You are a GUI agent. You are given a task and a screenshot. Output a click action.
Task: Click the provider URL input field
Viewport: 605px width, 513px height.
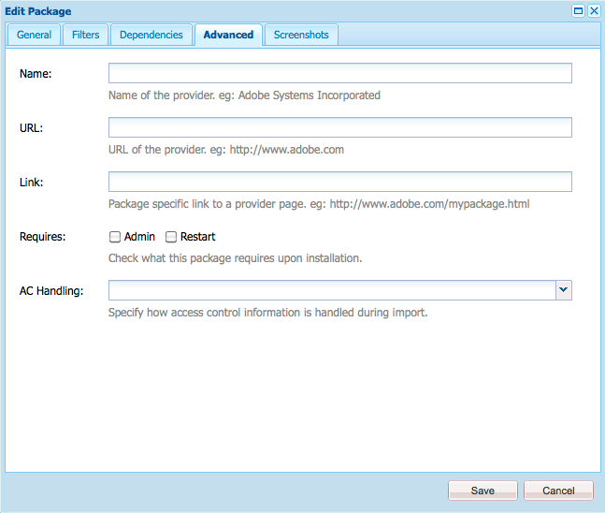pos(340,127)
